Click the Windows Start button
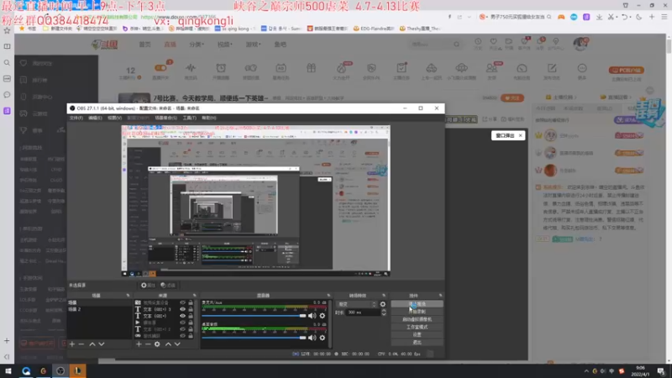The width and height of the screenshot is (672, 378). (8, 370)
